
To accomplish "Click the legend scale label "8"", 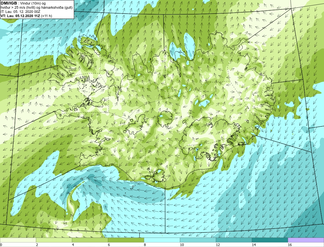I will pos(145,245).
